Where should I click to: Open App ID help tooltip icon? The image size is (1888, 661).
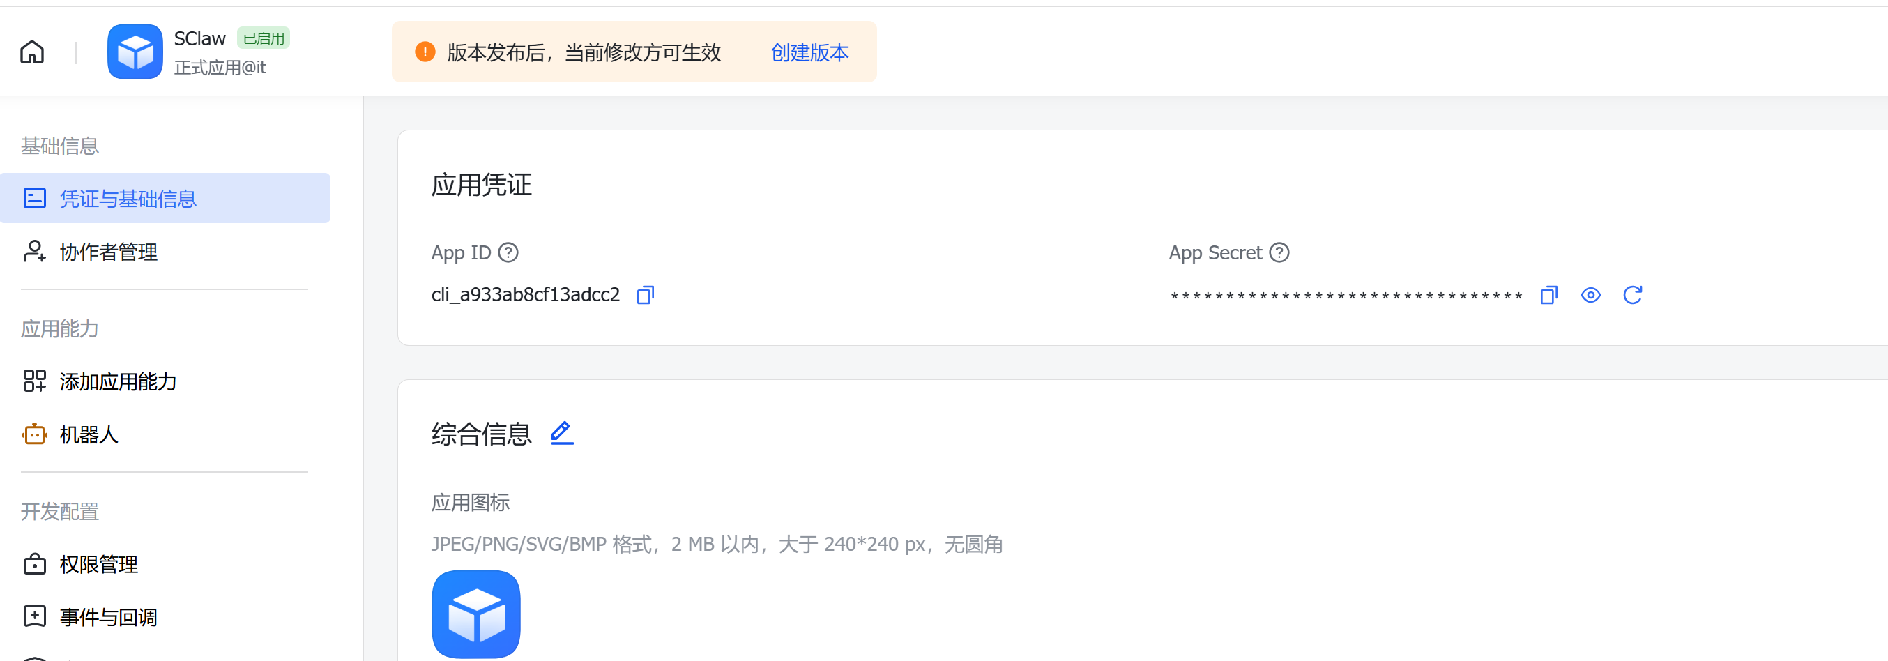point(508,253)
